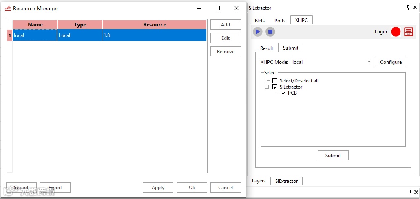Collapse the SiExtractor tree node

pos(267,87)
